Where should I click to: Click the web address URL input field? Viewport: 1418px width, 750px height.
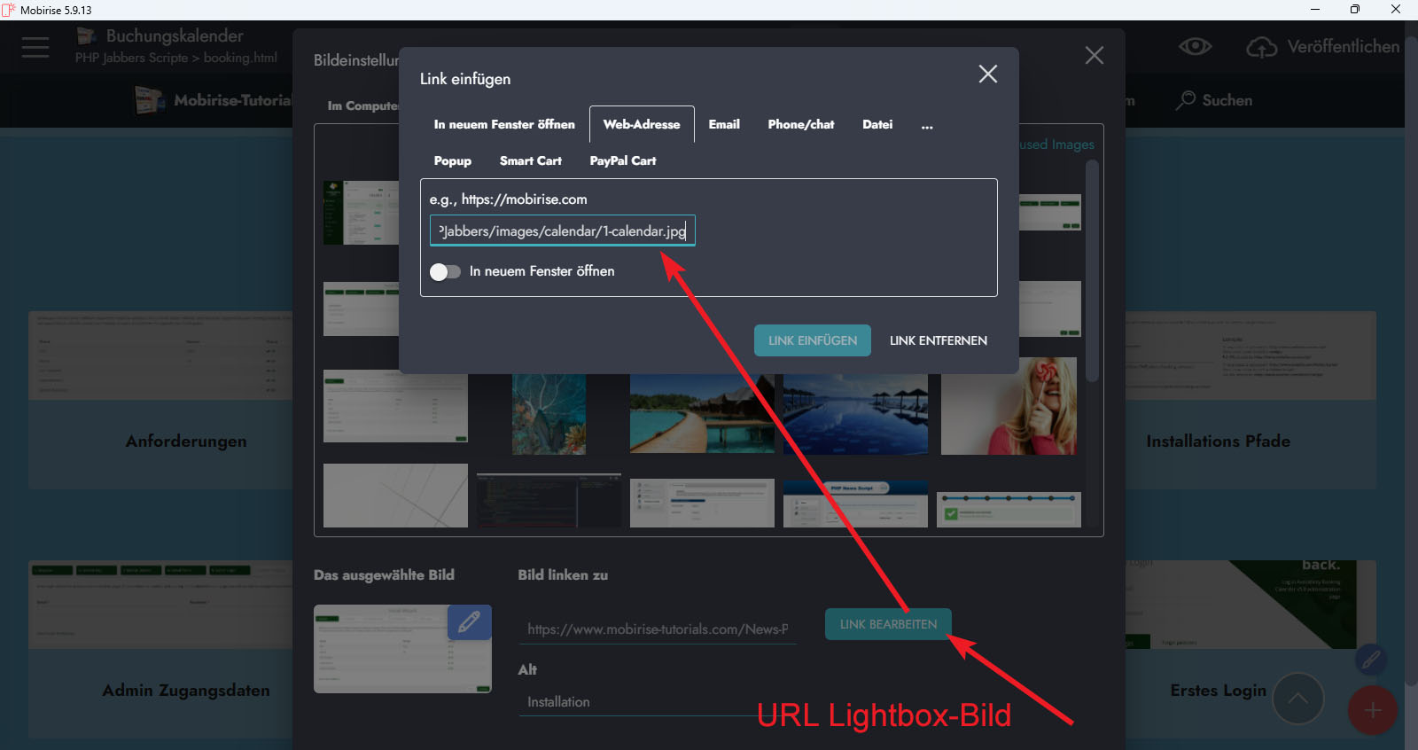[562, 231]
